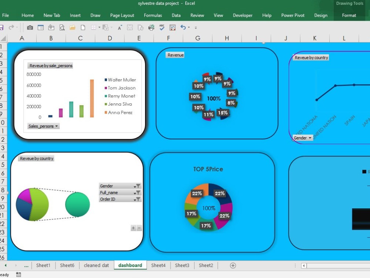The image size is (370, 278).
Task: Click the PivotTable icon in the toolbar
Action: (x=105, y=28)
